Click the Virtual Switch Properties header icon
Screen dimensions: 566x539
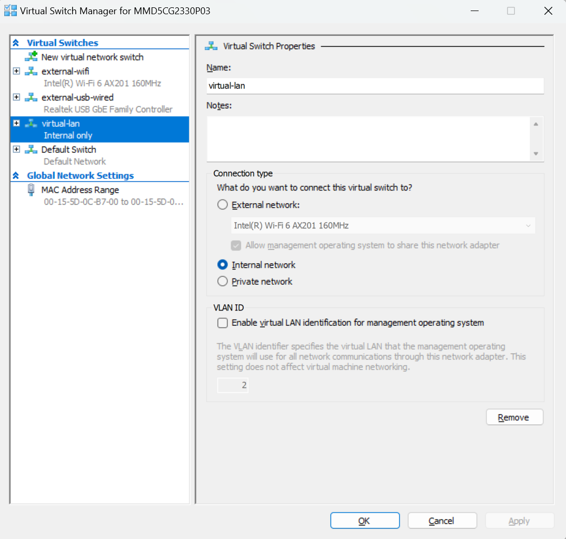point(212,46)
